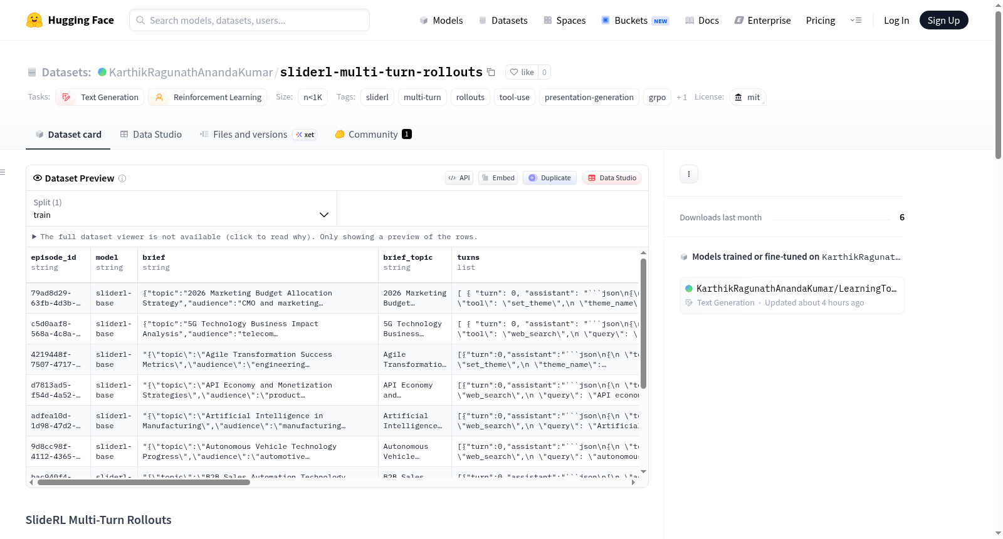Open Data Studio from the preview header
The image size is (1003, 539).
[612, 178]
